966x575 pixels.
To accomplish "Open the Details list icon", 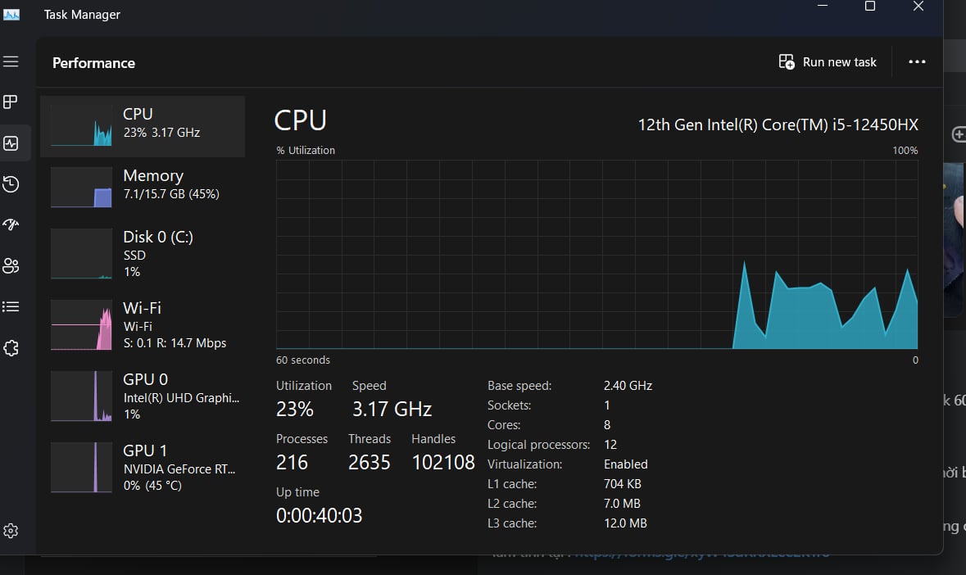I will click(x=11, y=306).
